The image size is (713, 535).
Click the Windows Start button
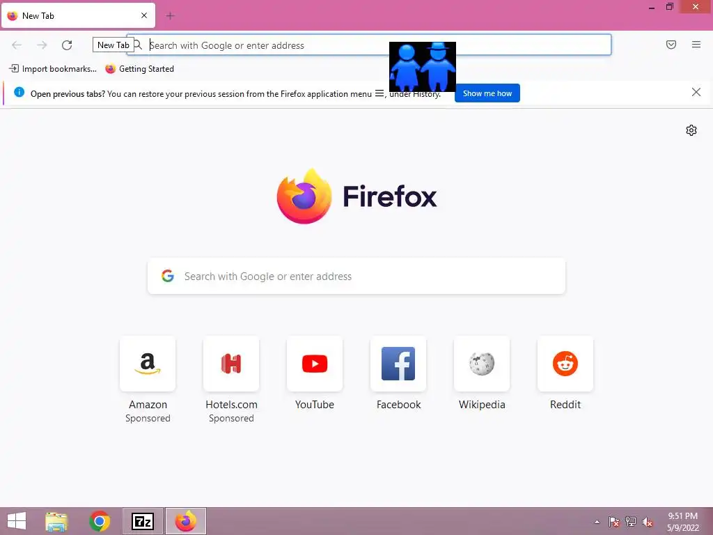point(17,521)
